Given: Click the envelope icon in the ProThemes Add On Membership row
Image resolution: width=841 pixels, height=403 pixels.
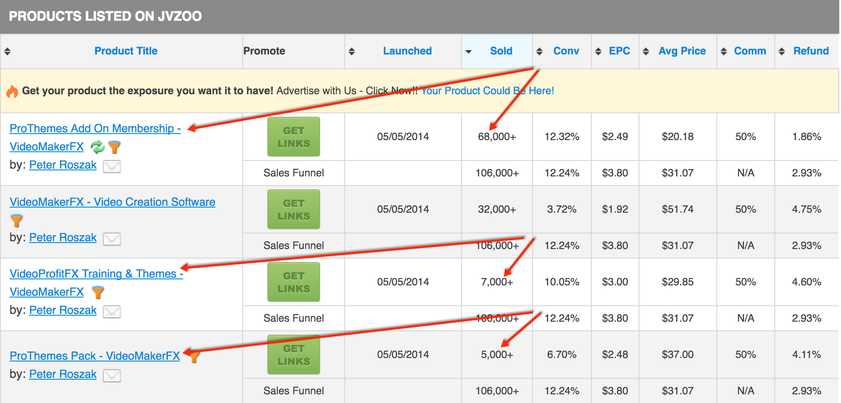Looking at the screenshot, I should 112,166.
